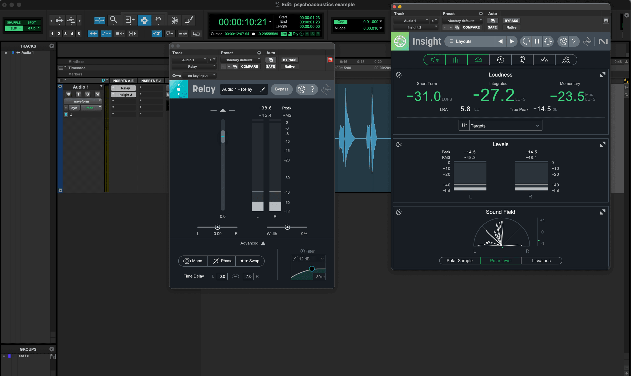Screen dimensions: 631x376
Task: Select the Trim tool in toolbar
Action: click(130, 20)
